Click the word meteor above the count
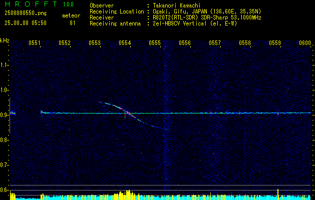The image size is (315, 200). (71, 15)
